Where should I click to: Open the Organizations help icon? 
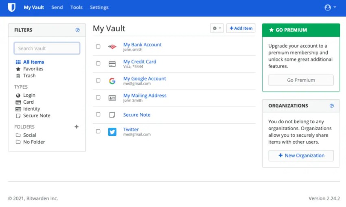pos(332,106)
